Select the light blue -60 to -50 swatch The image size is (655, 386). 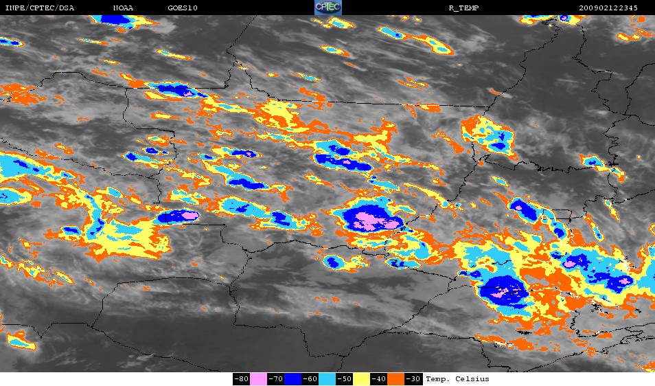tap(327, 379)
